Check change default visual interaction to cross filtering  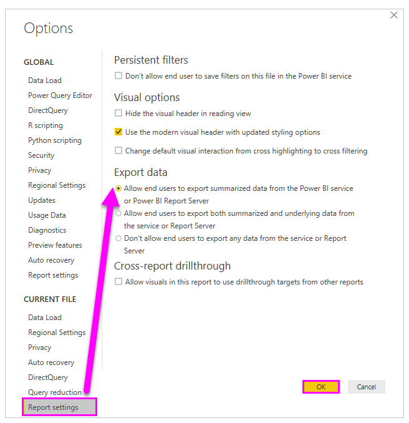[118, 150]
